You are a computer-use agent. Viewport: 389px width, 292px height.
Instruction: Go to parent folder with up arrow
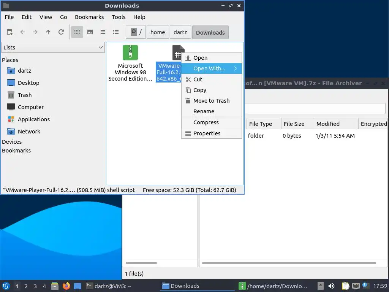[48, 32]
